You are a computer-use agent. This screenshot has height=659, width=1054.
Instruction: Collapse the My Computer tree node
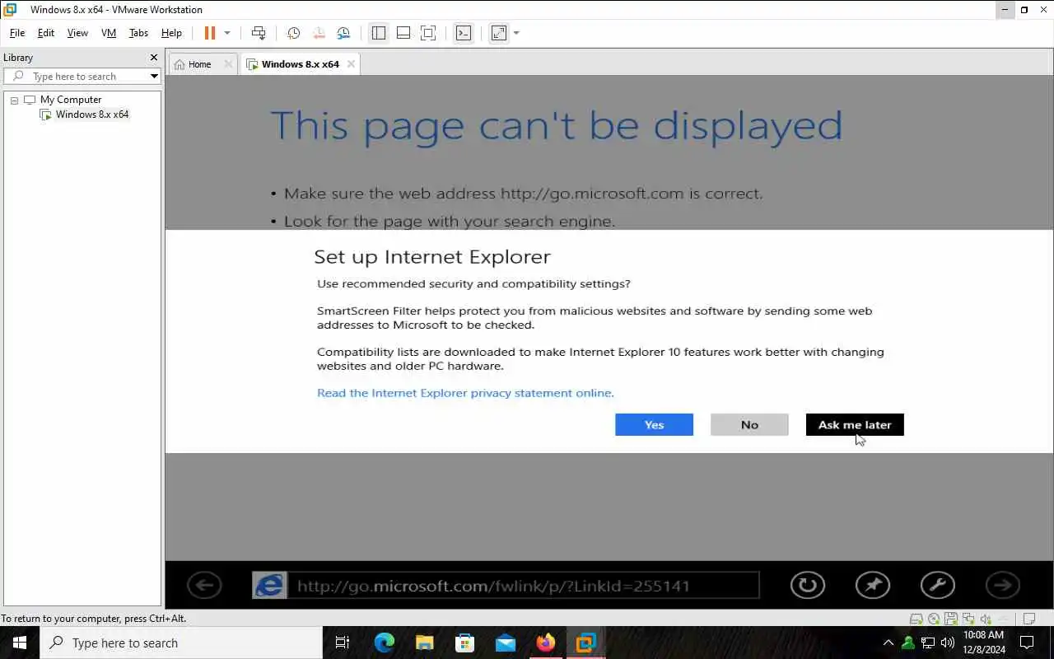point(14,100)
